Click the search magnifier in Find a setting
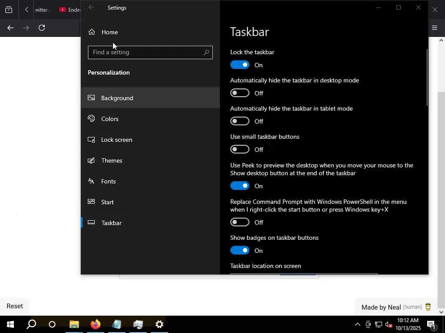 click(206, 52)
